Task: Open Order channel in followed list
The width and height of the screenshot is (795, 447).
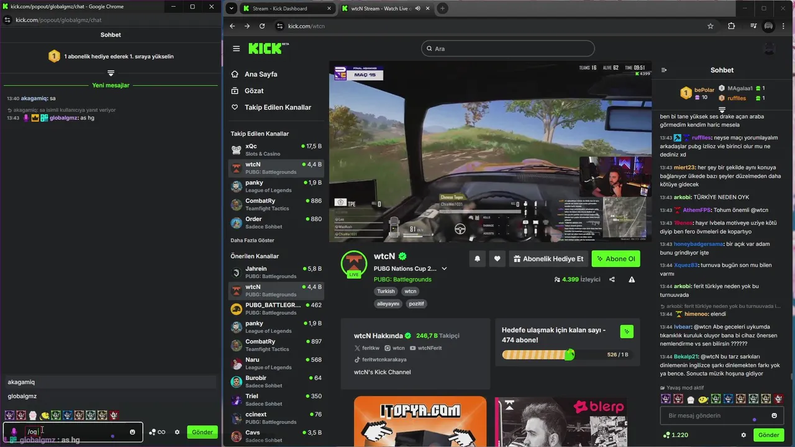Action: (x=276, y=222)
